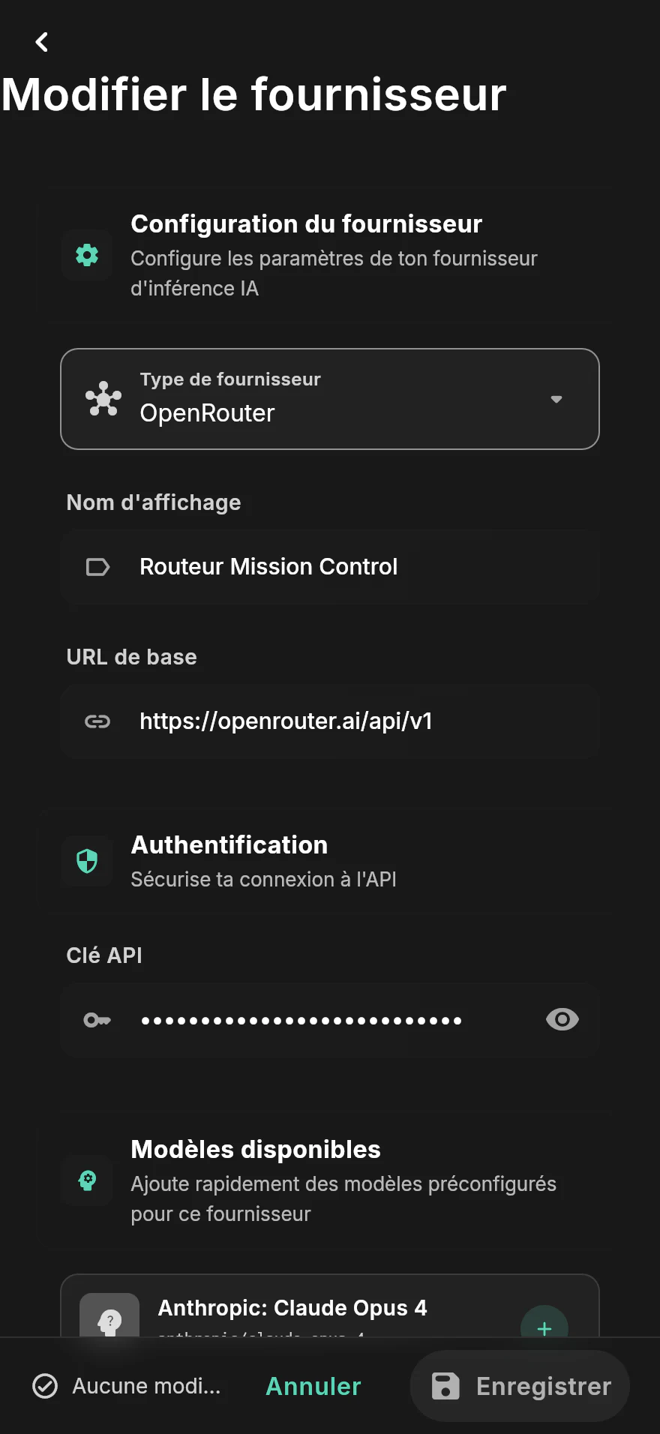Go back using the top chevron arrow
Screen dimensions: 660x1434
[42, 42]
